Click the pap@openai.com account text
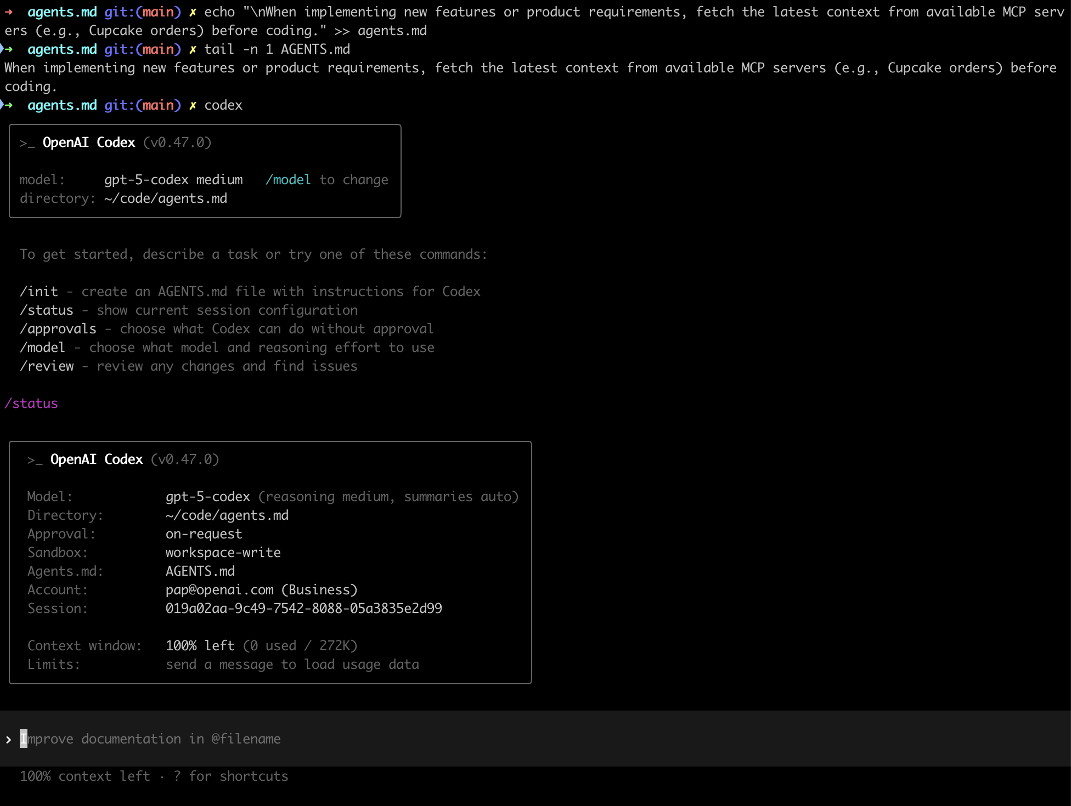 coord(219,589)
